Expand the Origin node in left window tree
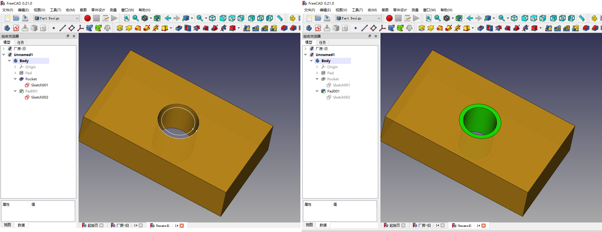Image resolution: width=602 pixels, height=232 pixels. [x=15, y=67]
